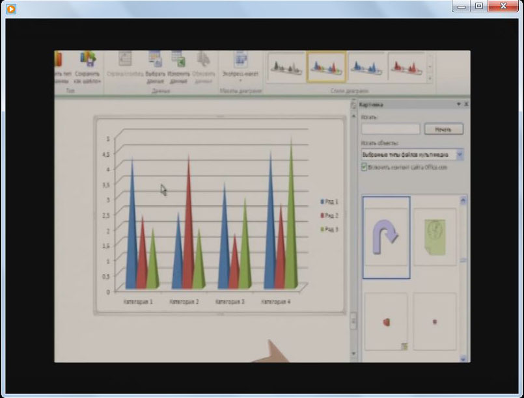Click the Категория 1 axis label
The height and width of the screenshot is (398, 524).
138,302
